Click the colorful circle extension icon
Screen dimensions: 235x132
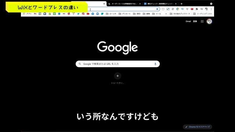tap(178, 9)
